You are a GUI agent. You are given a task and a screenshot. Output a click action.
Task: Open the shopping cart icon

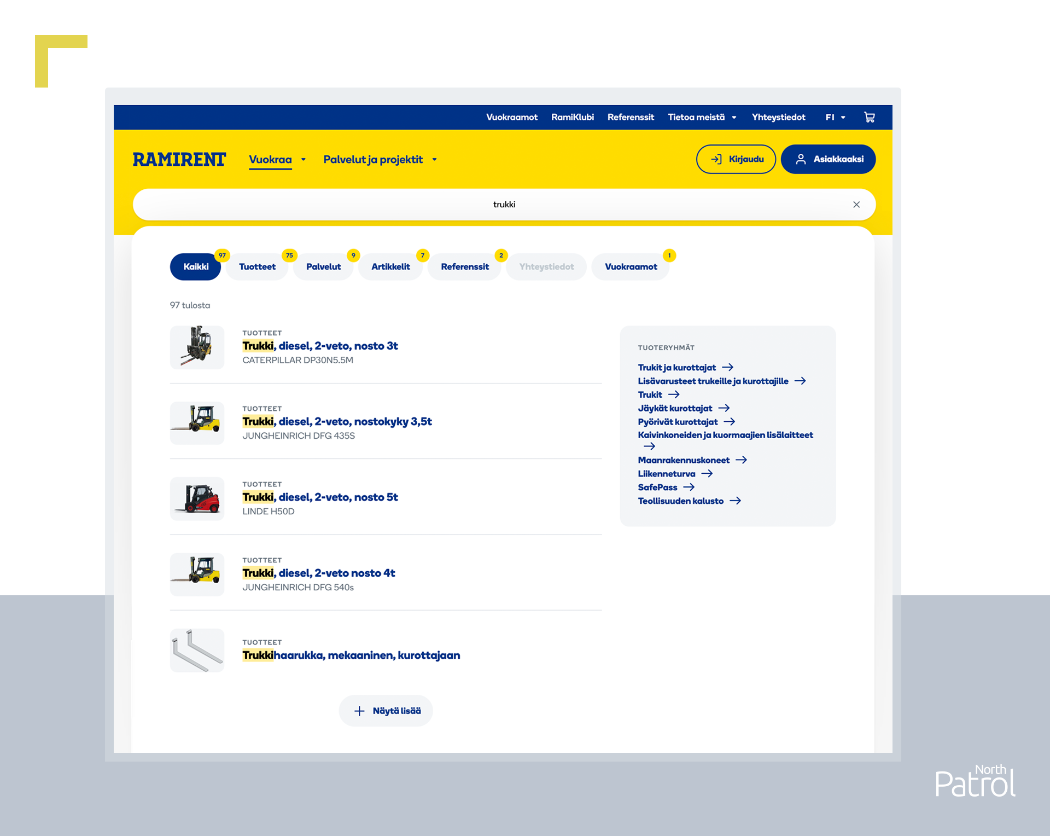pos(869,117)
